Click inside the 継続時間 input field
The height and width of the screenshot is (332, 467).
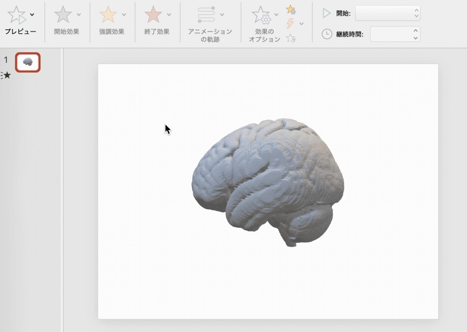point(392,34)
